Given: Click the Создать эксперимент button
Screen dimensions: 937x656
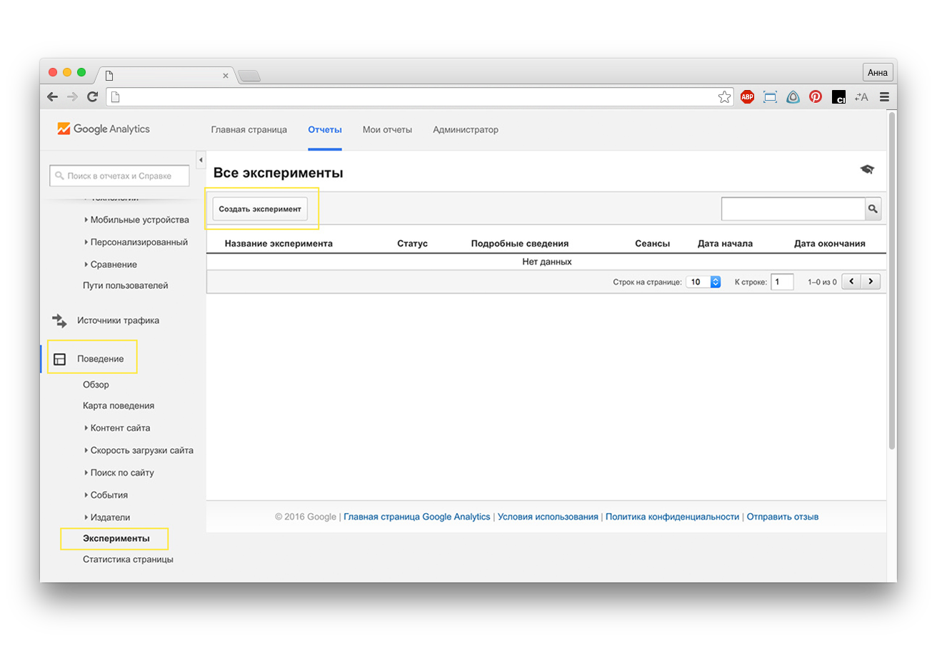Looking at the screenshot, I should (260, 209).
